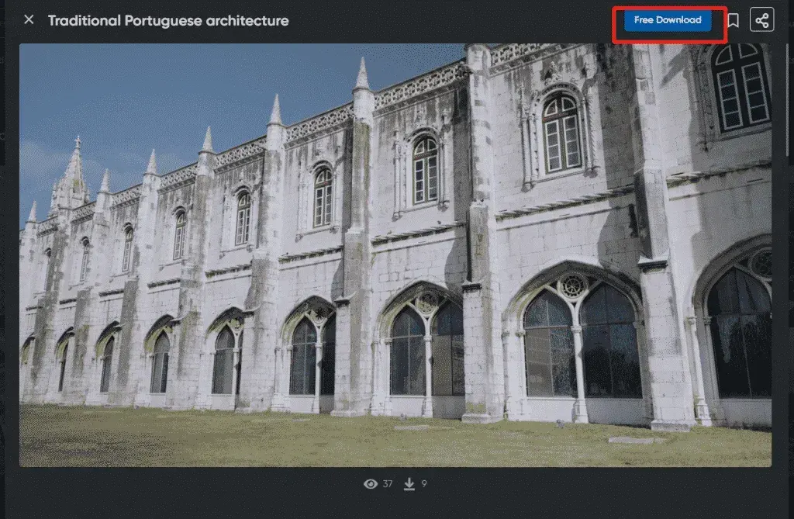Click the Portuguese architecture photo preview
The height and width of the screenshot is (519, 794).
395,255
